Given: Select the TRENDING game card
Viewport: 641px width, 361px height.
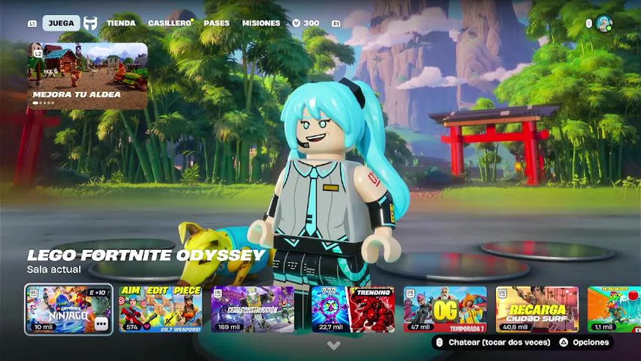Looking at the screenshot, I should click(x=353, y=309).
